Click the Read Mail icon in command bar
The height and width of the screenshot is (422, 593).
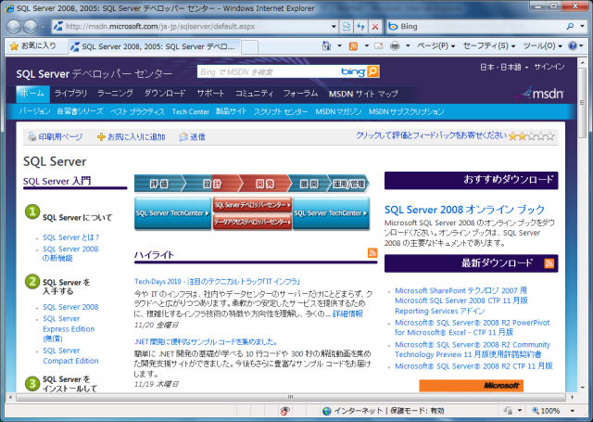pyautogui.click(x=378, y=46)
